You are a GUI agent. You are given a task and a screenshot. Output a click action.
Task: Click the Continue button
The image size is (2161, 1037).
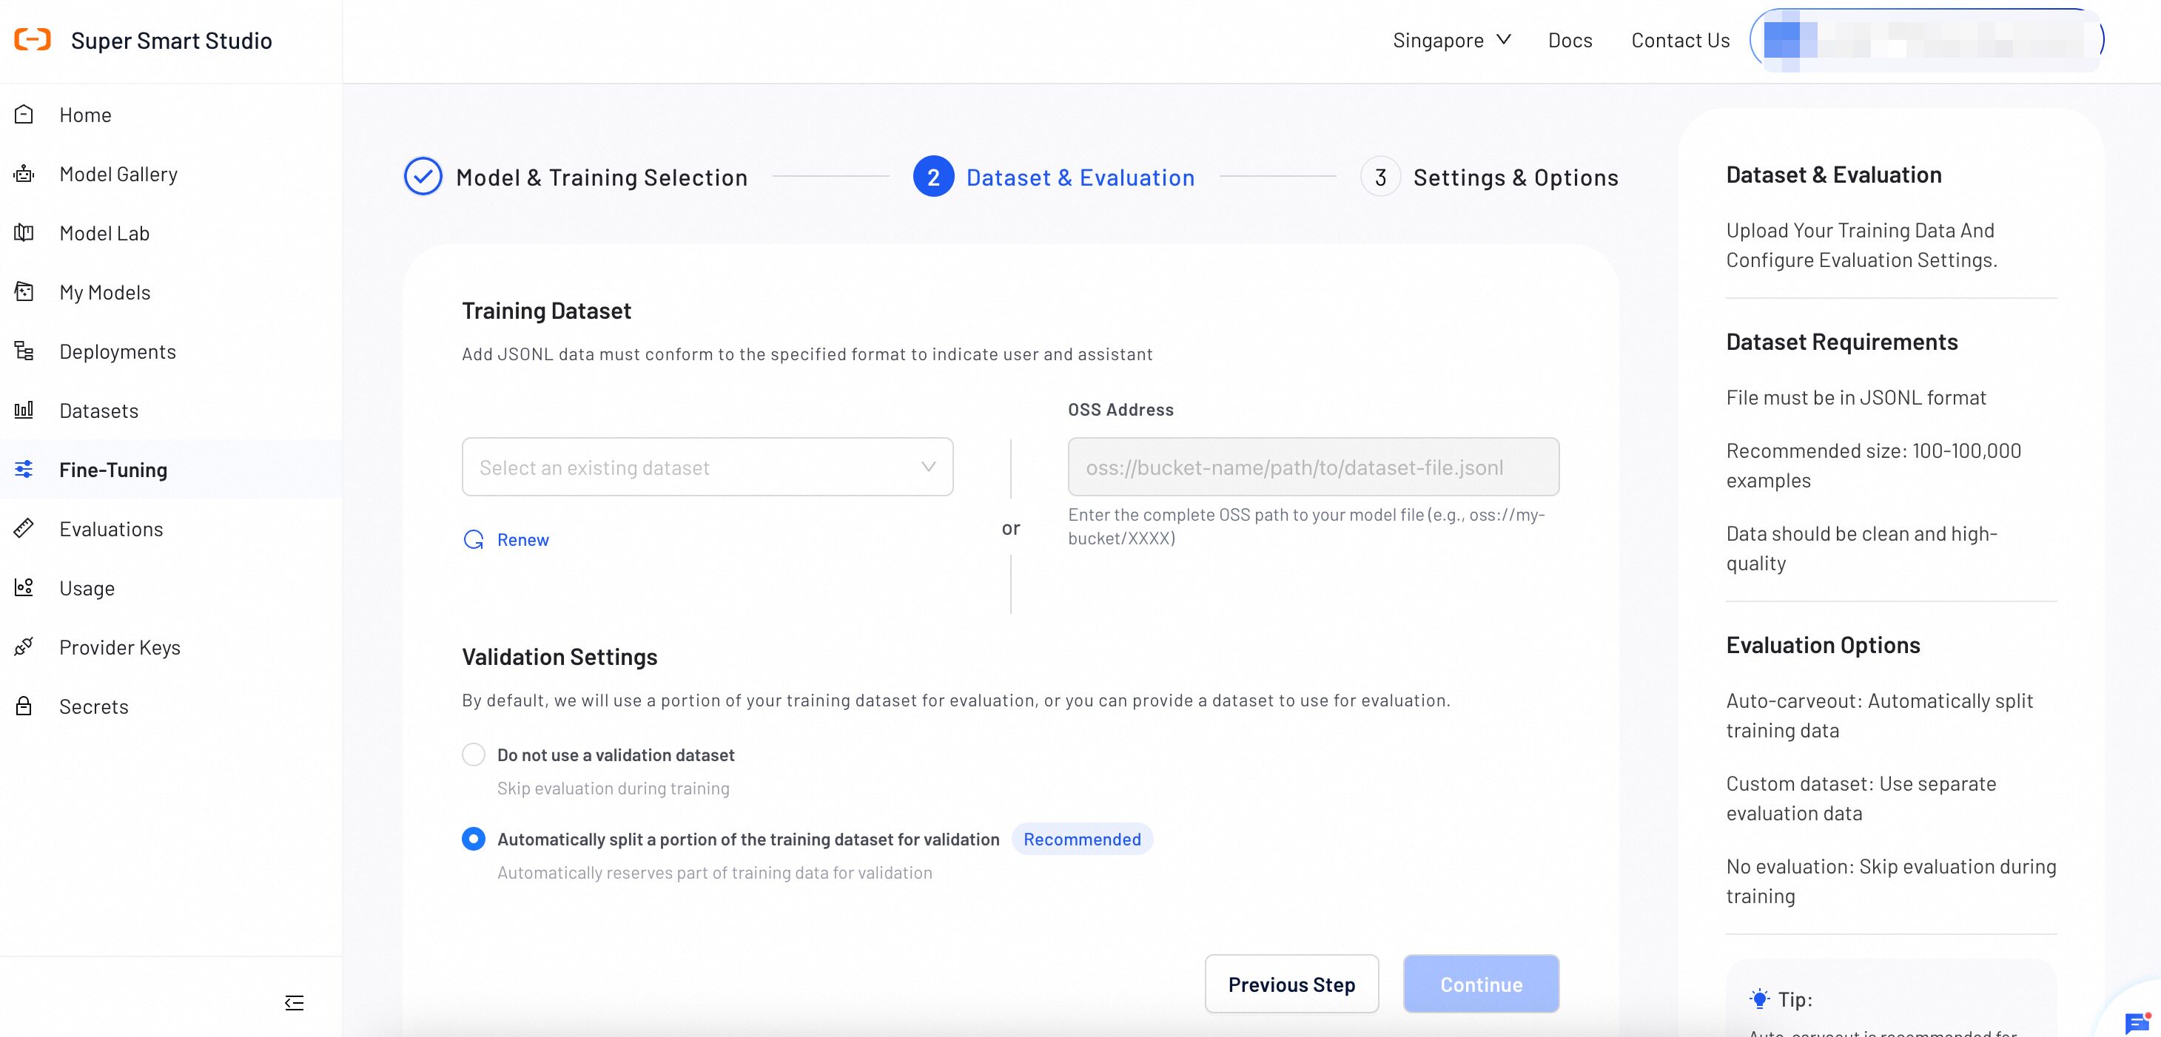(x=1482, y=984)
